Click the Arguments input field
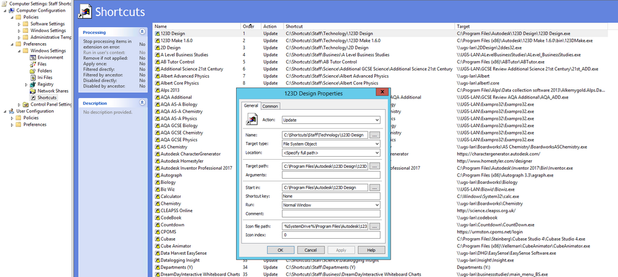Image resolution: width=618 pixels, height=277 pixels. point(331,175)
